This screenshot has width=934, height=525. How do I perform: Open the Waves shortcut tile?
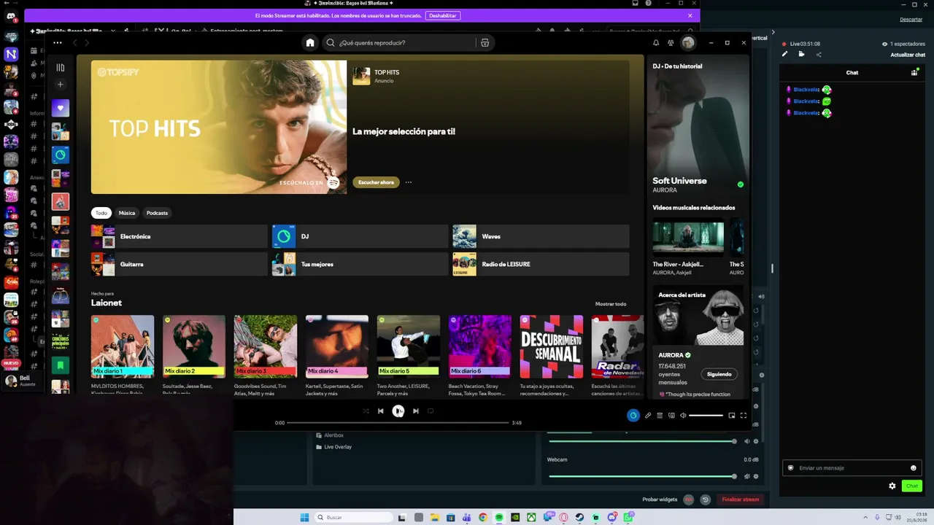point(541,236)
